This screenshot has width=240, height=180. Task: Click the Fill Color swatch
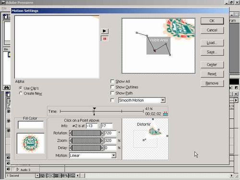tap(31, 125)
